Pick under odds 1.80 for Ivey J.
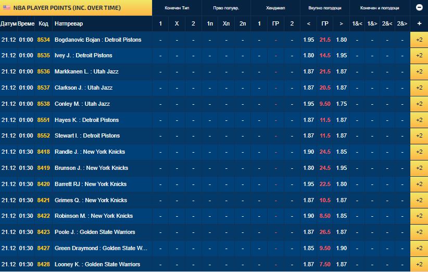The height and width of the screenshot is (272, 428). [309, 55]
